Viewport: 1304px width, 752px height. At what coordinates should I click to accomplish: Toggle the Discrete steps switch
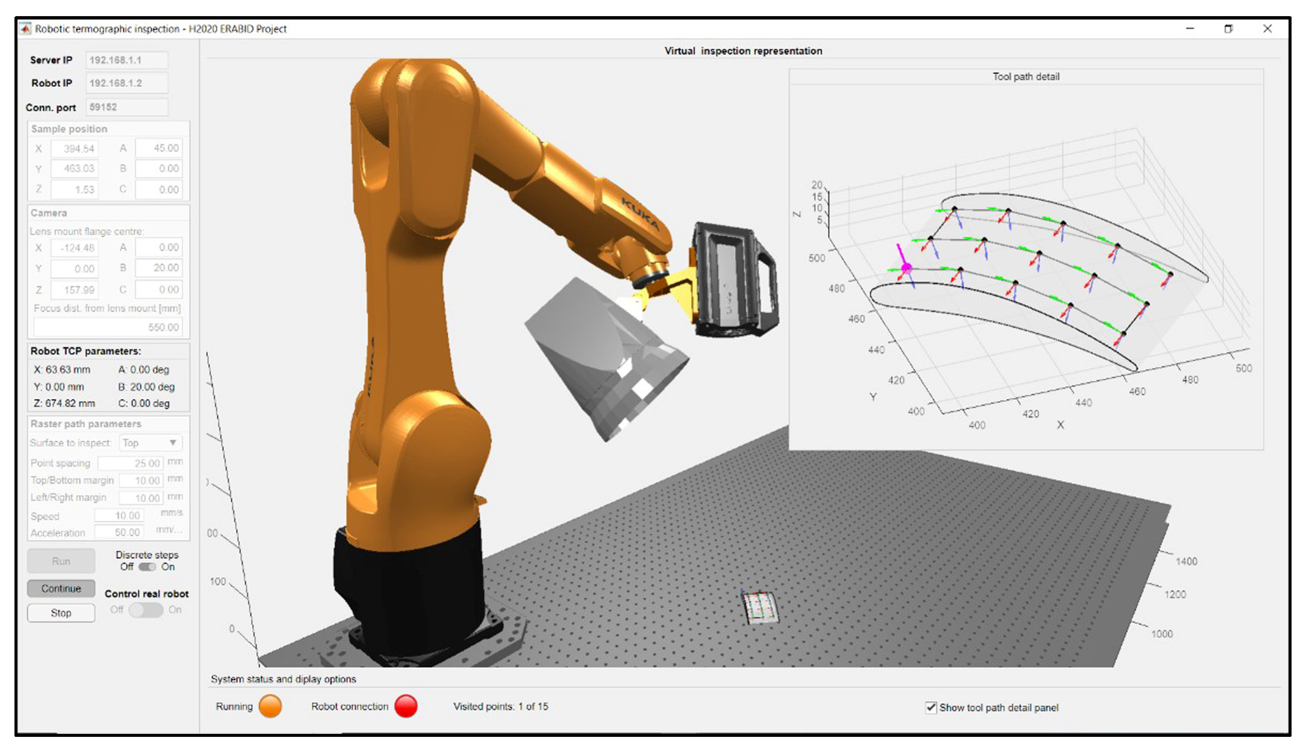147,567
